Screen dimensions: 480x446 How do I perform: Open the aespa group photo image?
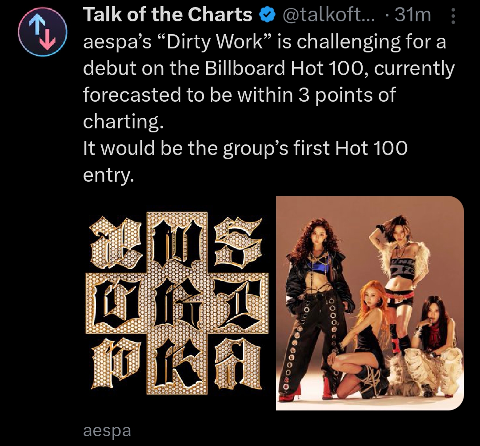(370, 303)
